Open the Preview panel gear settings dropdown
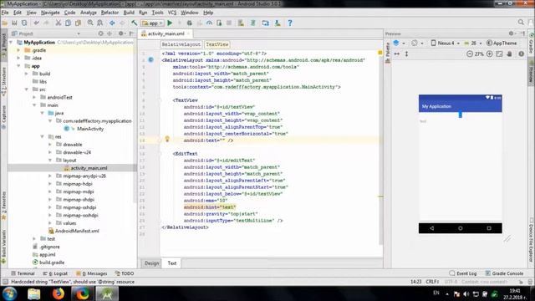 tap(512, 33)
